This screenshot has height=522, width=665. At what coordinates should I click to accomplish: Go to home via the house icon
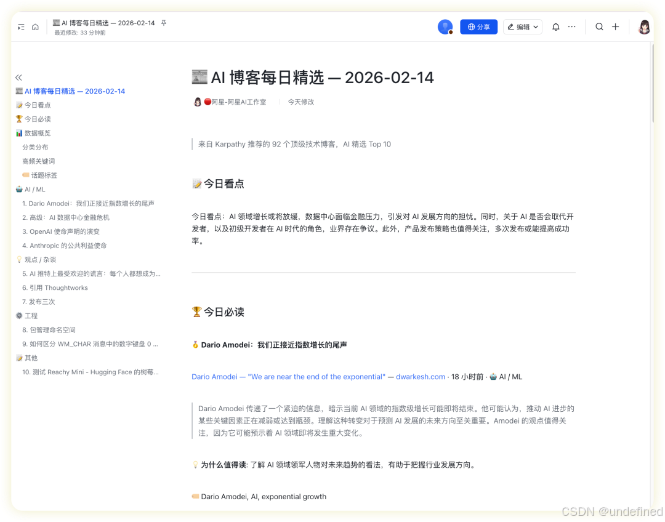pyautogui.click(x=36, y=26)
